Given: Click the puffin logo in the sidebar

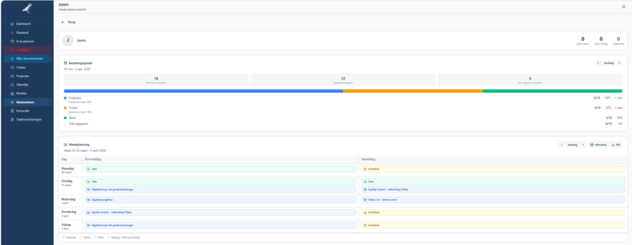Looking at the screenshot, I should point(27,8).
